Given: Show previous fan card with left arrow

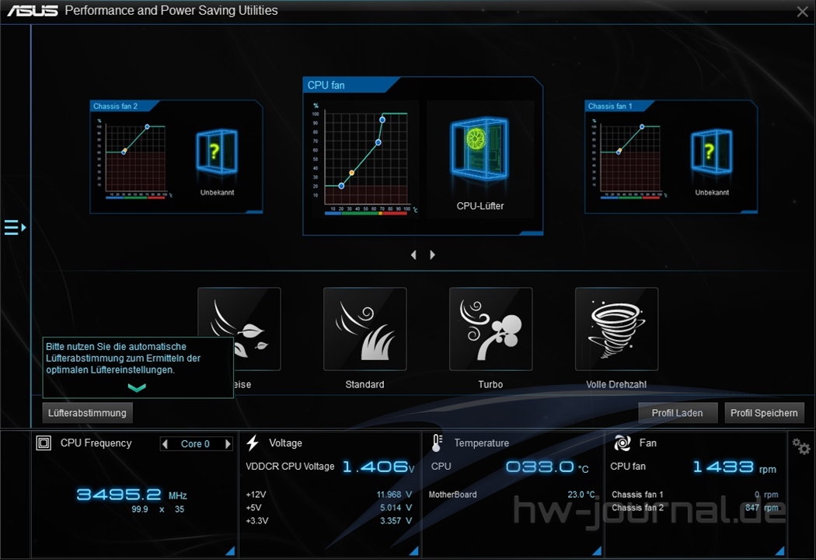Looking at the screenshot, I should pyautogui.click(x=413, y=255).
